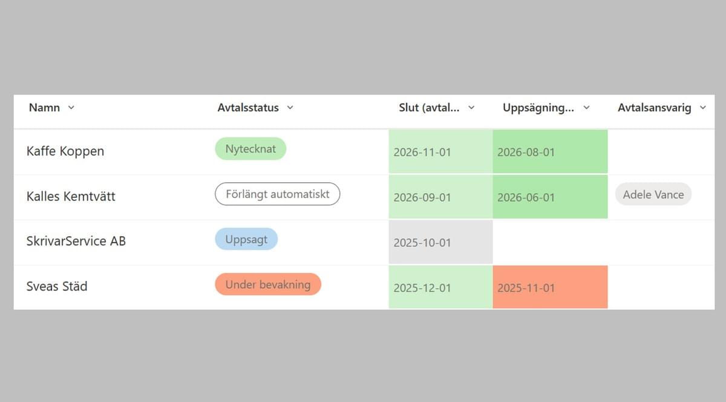Open the Namn column dropdown chevron
The width and height of the screenshot is (726, 402).
tap(71, 108)
